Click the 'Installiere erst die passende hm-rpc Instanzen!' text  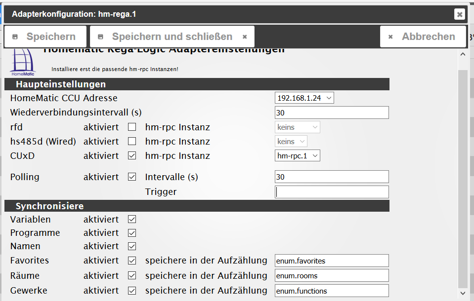pos(115,69)
